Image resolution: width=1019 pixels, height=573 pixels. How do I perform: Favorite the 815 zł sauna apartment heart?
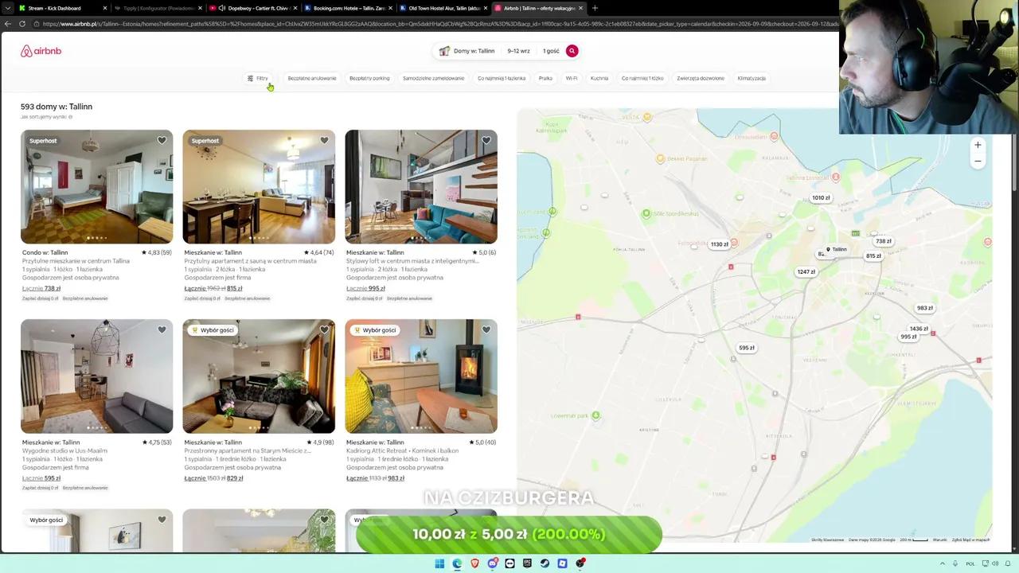324,141
